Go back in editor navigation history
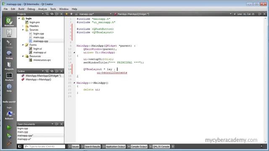This screenshot has width=269, height=151. click(x=67, y=14)
